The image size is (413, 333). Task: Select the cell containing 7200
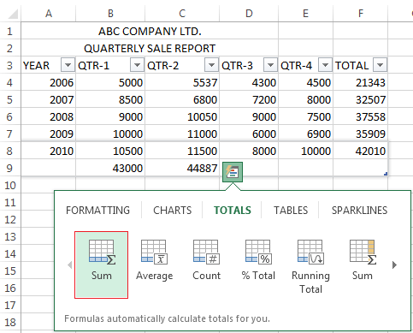click(x=249, y=99)
